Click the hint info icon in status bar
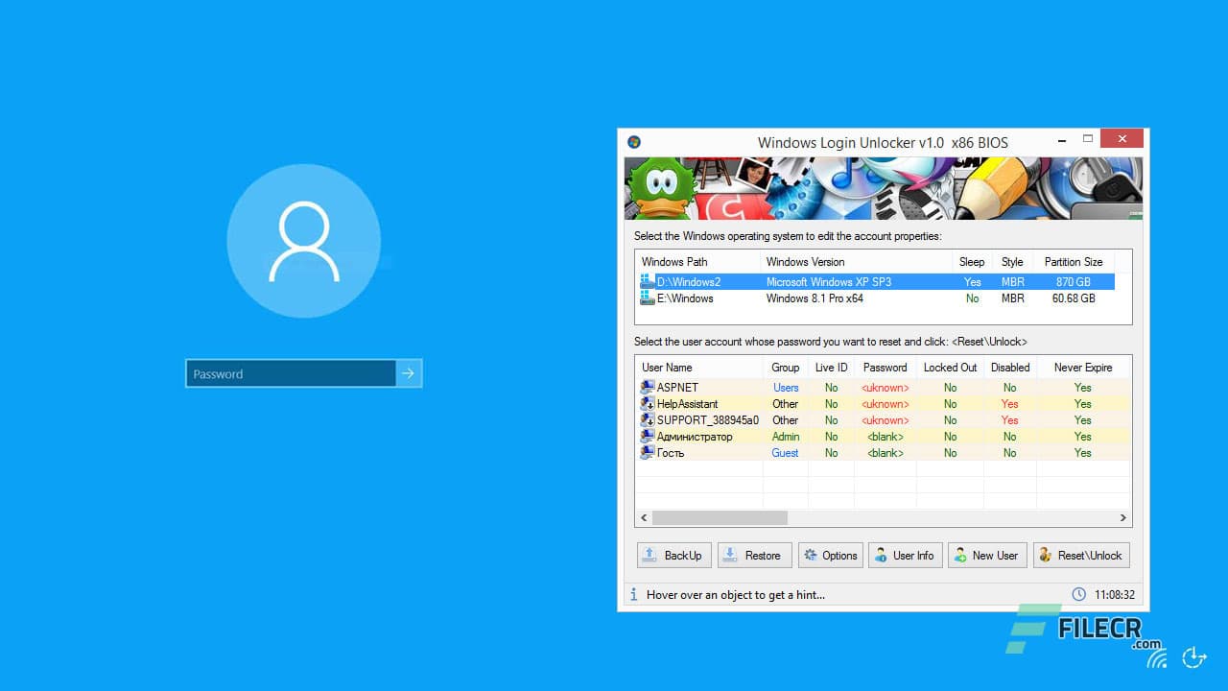Viewport: 1228px width, 691px height. click(x=634, y=594)
